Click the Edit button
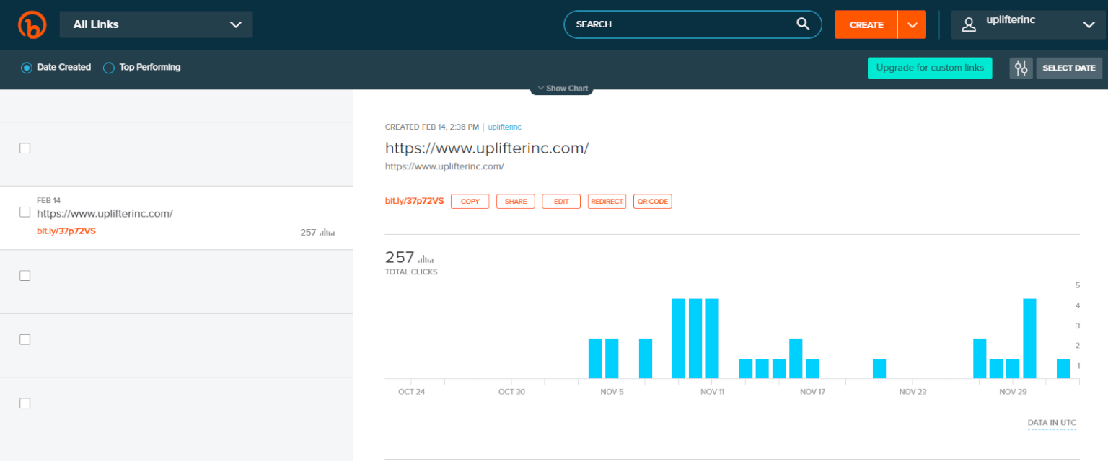Viewport: 1108px width, 461px height. coord(561,202)
